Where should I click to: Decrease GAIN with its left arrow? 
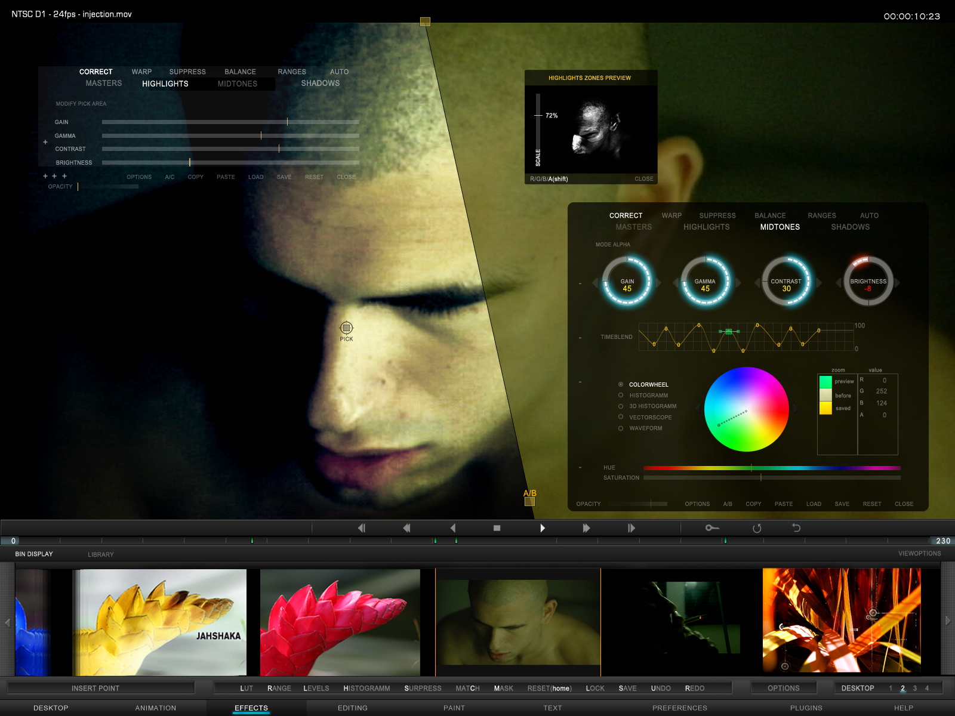(594, 283)
